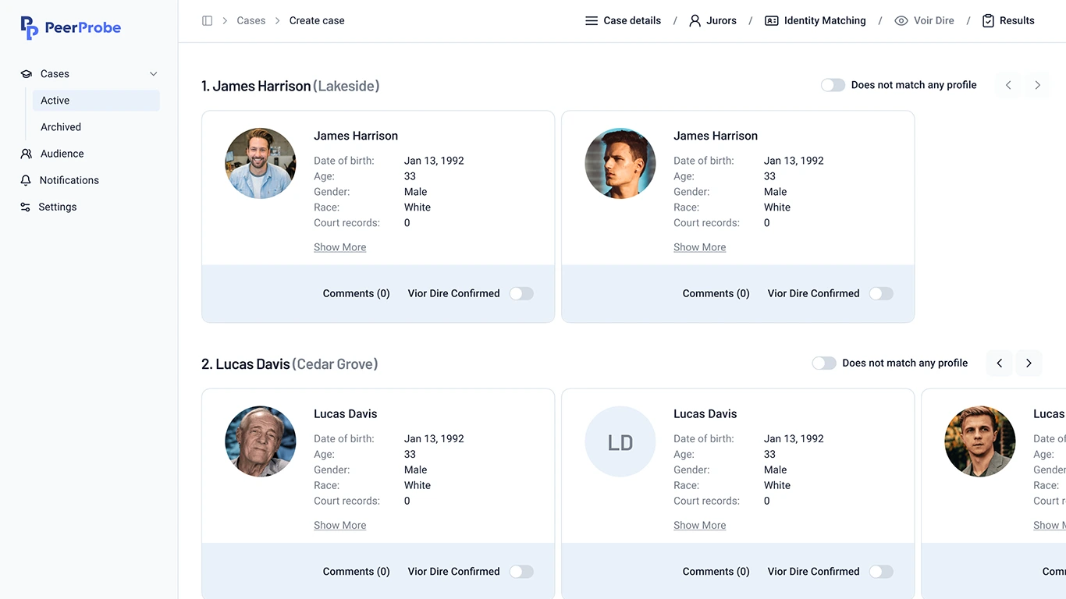The width and height of the screenshot is (1066, 599).
Task: Click James Harrison side-profile photo
Action: tap(620, 164)
